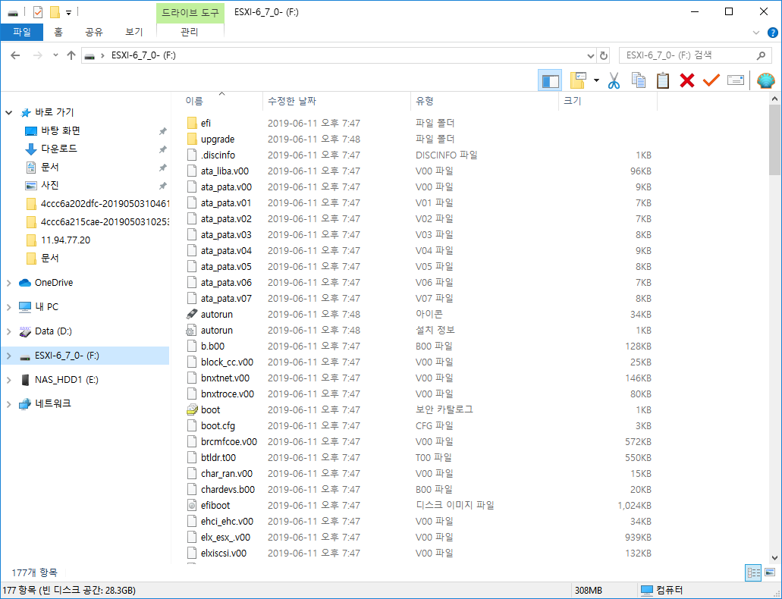This screenshot has width=782, height=599.
Task: Select 바탕 화면 in quick access
Action: [x=61, y=130]
